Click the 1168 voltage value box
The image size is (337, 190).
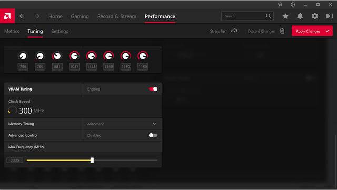pos(91,67)
